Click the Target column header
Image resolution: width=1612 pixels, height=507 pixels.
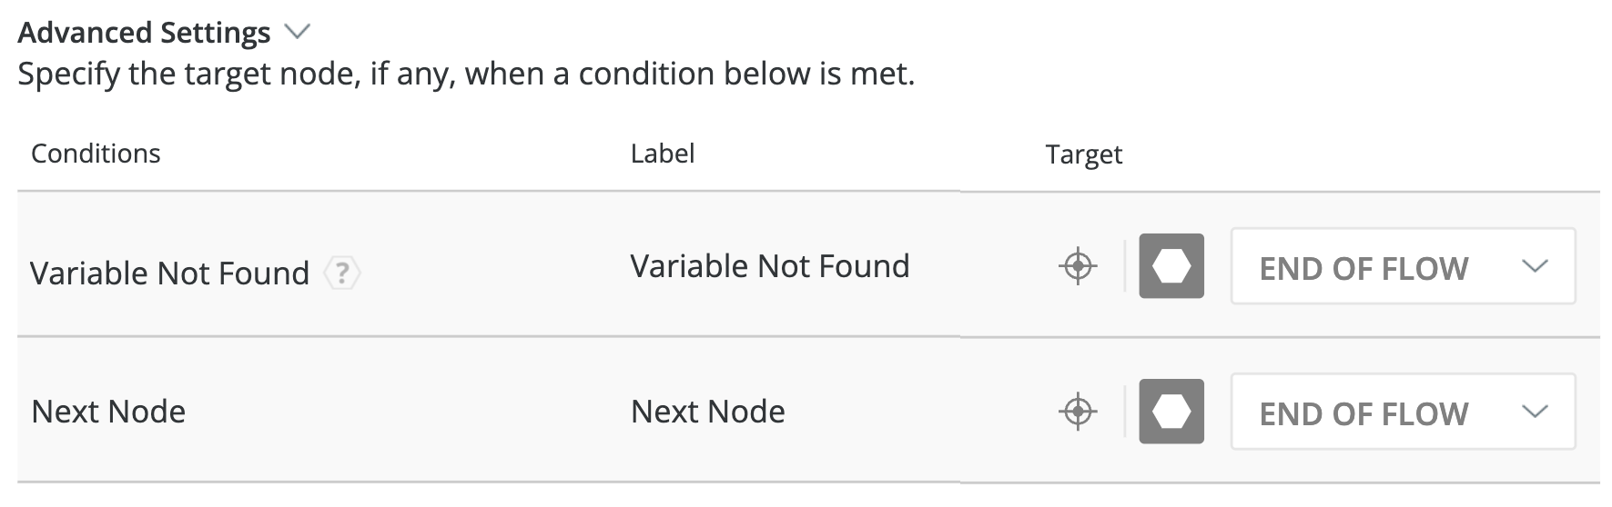1083,154
